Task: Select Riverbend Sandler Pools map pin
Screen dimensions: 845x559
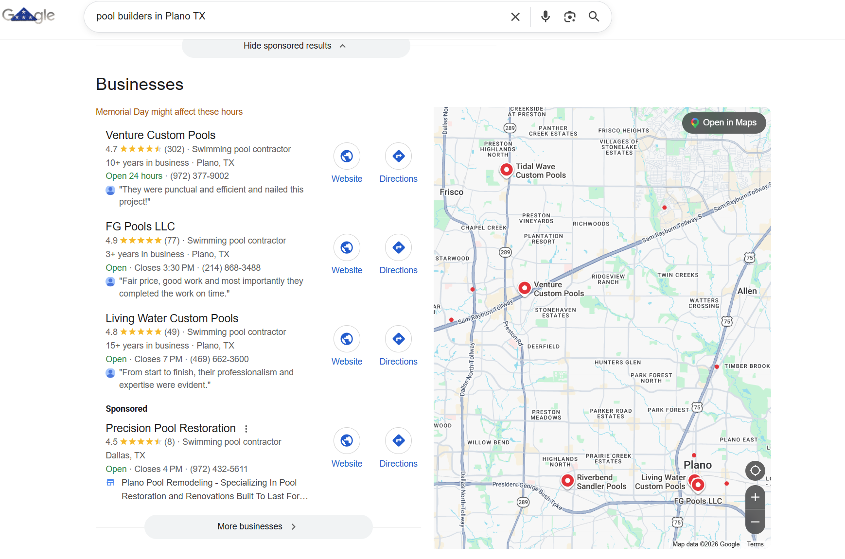Action: [567, 481]
